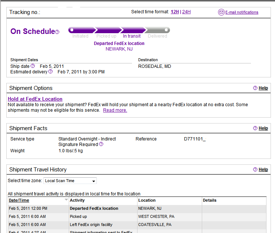Viewport: 275px width, 233px height.
Task: Click the Shipment Travel History help icon
Action: point(255,170)
